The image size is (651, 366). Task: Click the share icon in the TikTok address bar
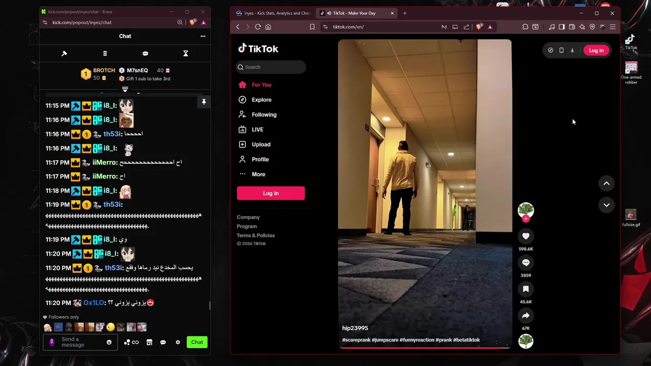pos(466,27)
